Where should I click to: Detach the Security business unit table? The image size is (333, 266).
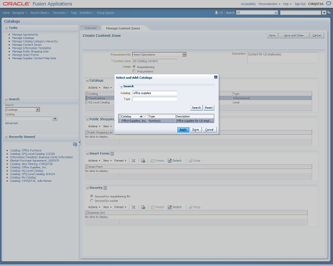175,207
